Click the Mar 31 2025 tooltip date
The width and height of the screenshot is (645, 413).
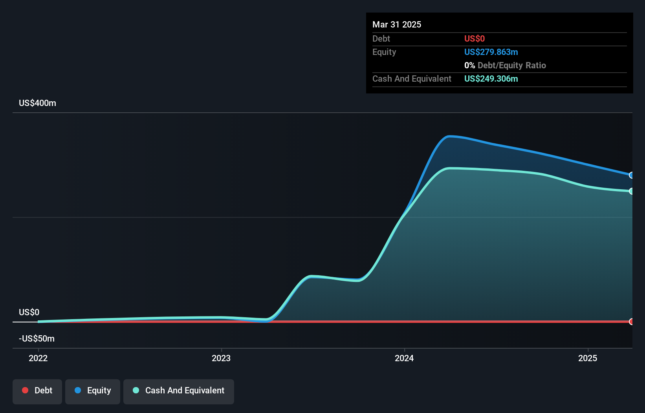(x=397, y=24)
